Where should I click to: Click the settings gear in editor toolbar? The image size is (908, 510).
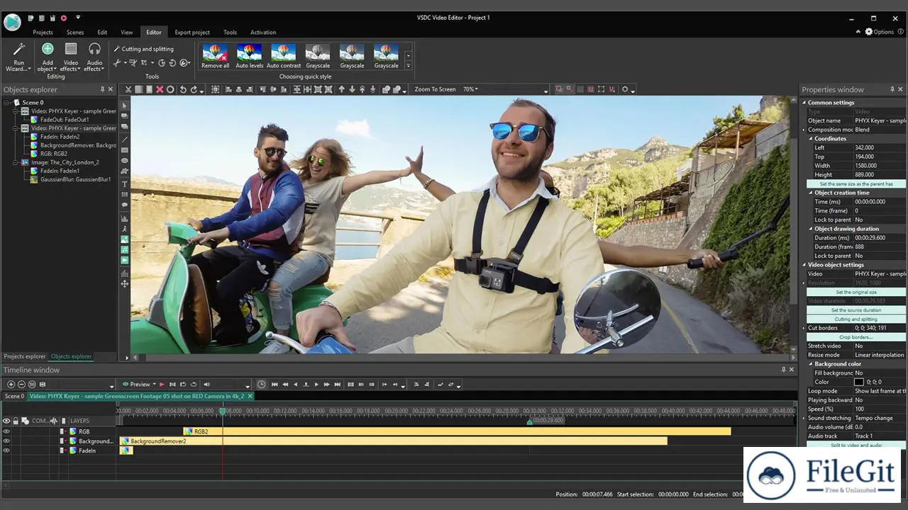pyautogui.click(x=625, y=89)
